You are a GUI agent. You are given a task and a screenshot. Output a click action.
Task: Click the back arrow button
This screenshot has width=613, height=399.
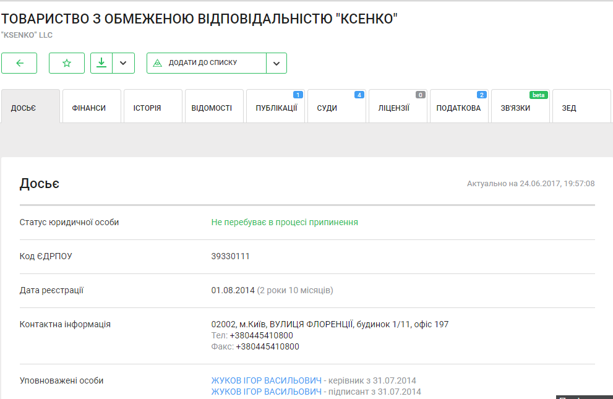click(x=19, y=63)
